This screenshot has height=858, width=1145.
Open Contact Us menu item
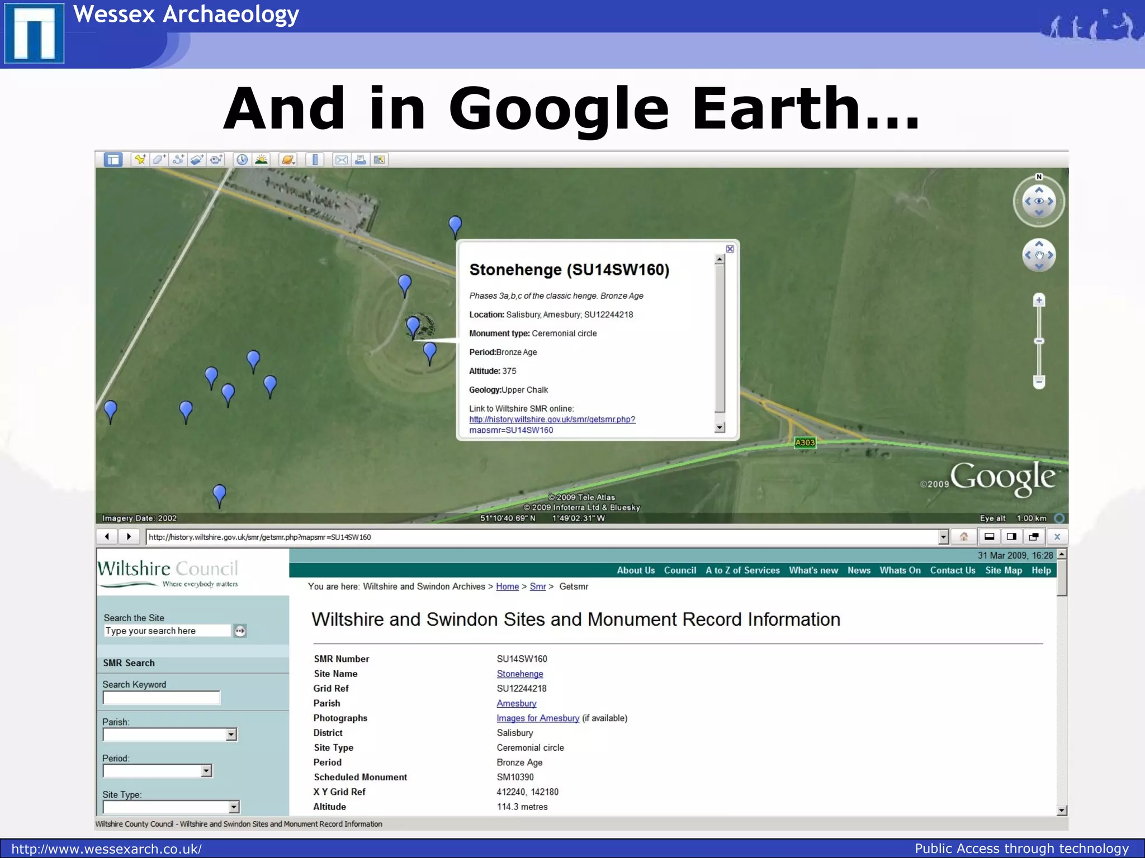tap(953, 570)
